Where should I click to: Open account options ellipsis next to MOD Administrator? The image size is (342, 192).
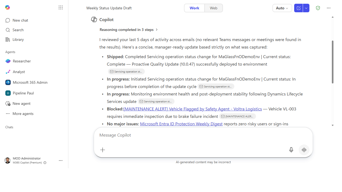[61, 161]
